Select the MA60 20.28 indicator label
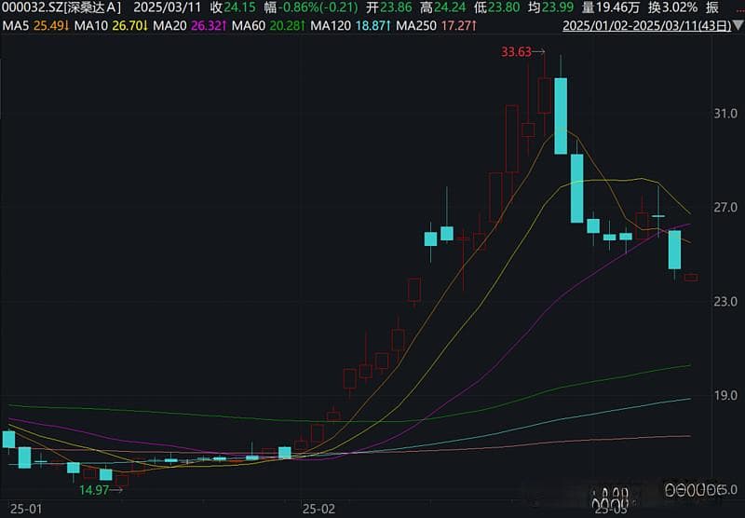This screenshot has height=518, width=745. [x=267, y=26]
